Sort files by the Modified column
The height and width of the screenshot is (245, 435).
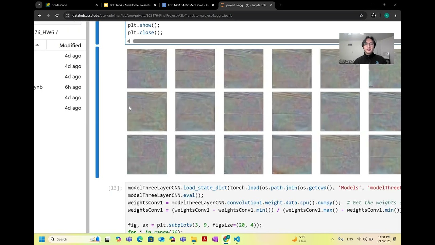(x=70, y=45)
